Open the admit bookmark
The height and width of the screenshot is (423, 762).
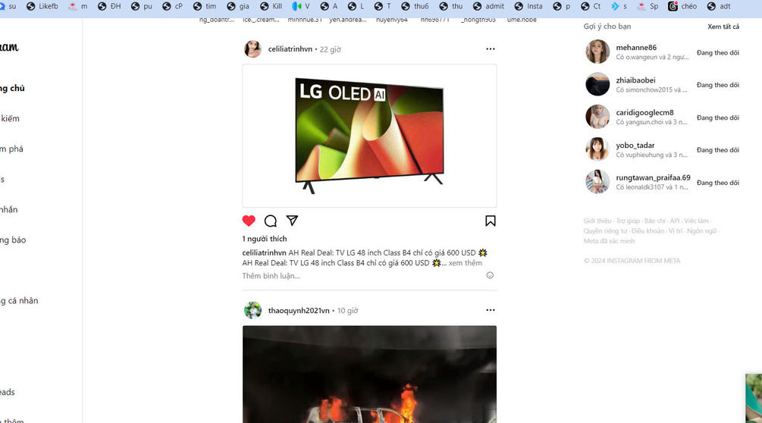[x=489, y=6]
